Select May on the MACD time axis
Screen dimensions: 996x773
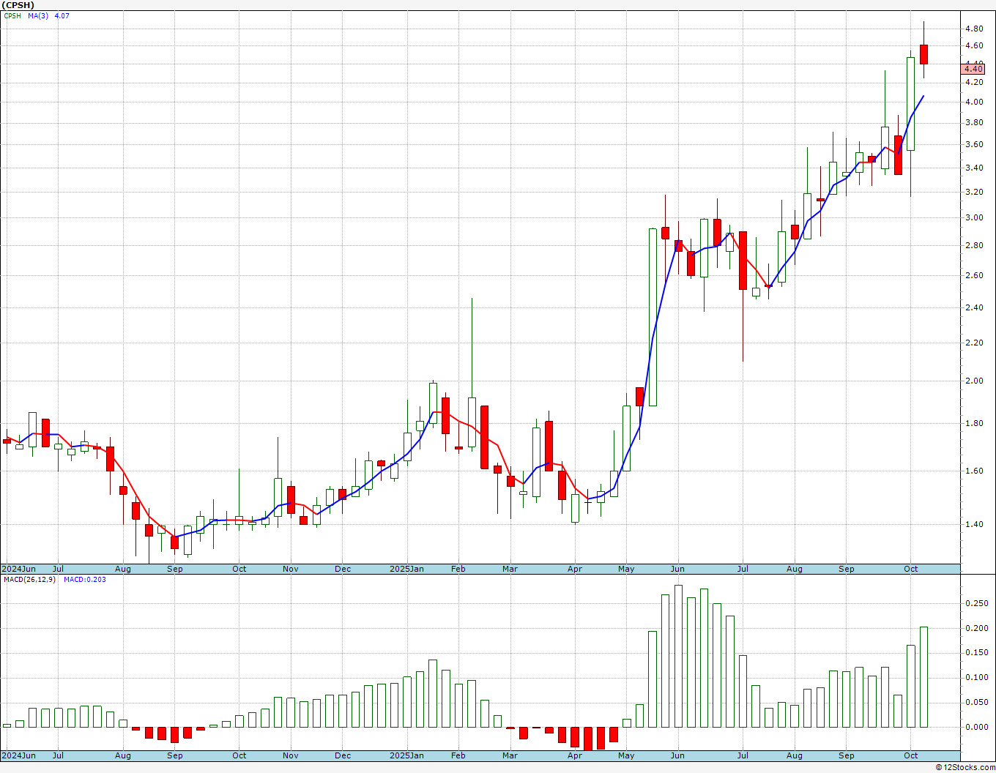coord(626,755)
